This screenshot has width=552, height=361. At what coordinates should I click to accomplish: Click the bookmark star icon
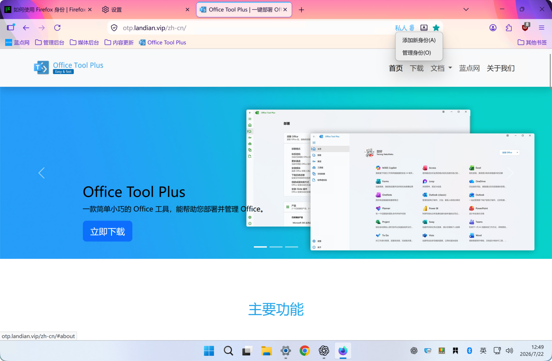click(x=436, y=28)
